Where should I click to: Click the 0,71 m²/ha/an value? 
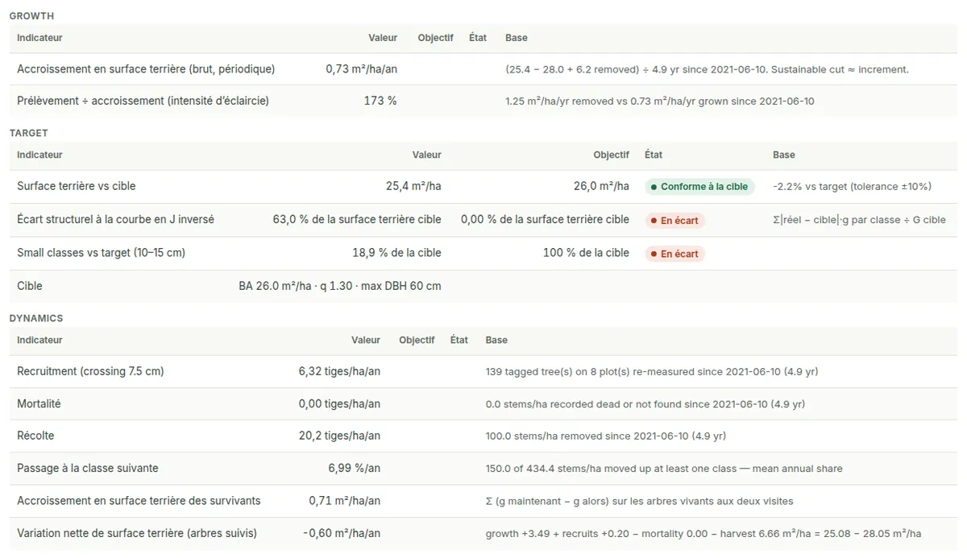click(345, 501)
